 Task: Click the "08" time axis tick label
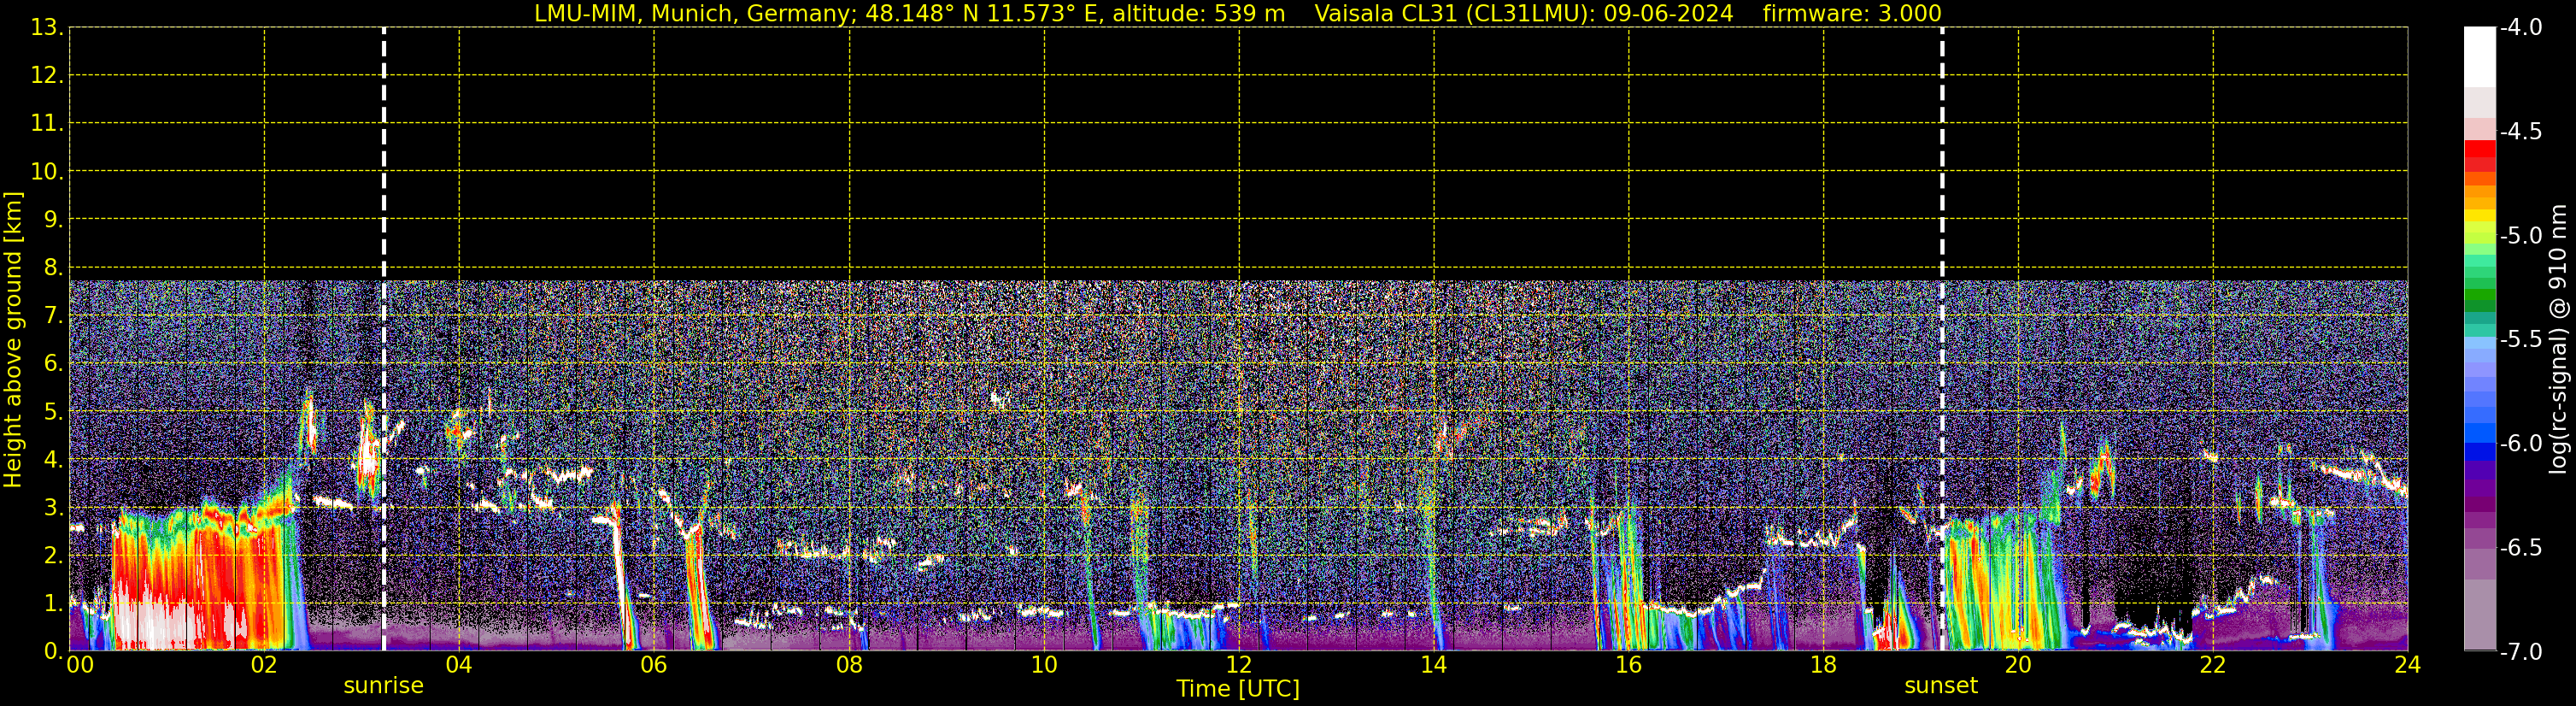point(849,665)
